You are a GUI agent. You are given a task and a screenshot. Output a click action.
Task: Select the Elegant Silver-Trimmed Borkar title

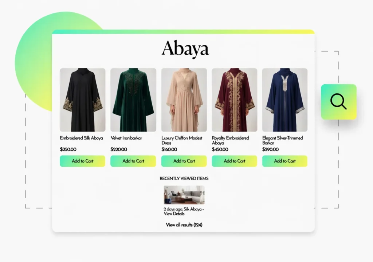[x=282, y=140]
